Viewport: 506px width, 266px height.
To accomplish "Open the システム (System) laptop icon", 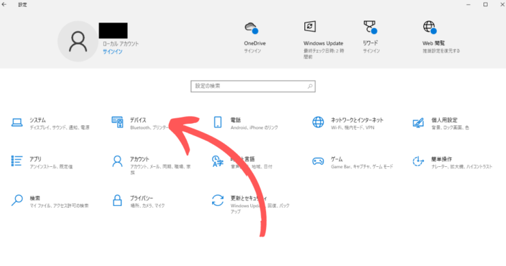I will [x=17, y=122].
